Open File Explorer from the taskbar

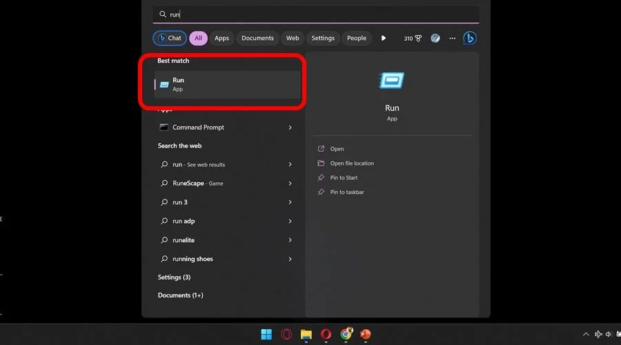[306, 335]
